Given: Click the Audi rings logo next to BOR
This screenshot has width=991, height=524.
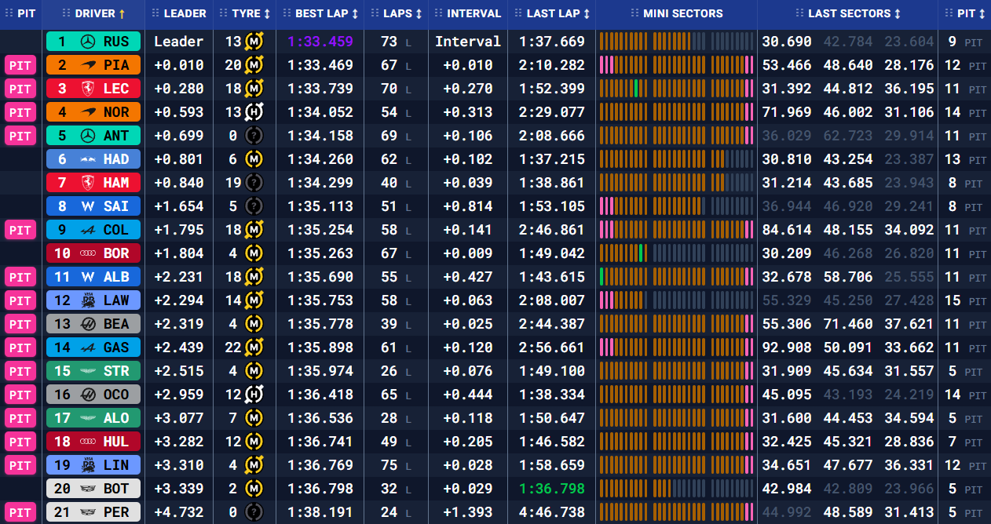Looking at the screenshot, I should tap(87, 253).
